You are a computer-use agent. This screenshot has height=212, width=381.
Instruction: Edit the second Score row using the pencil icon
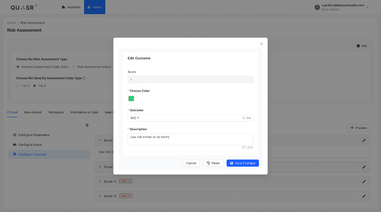pyautogui.click(x=364, y=167)
